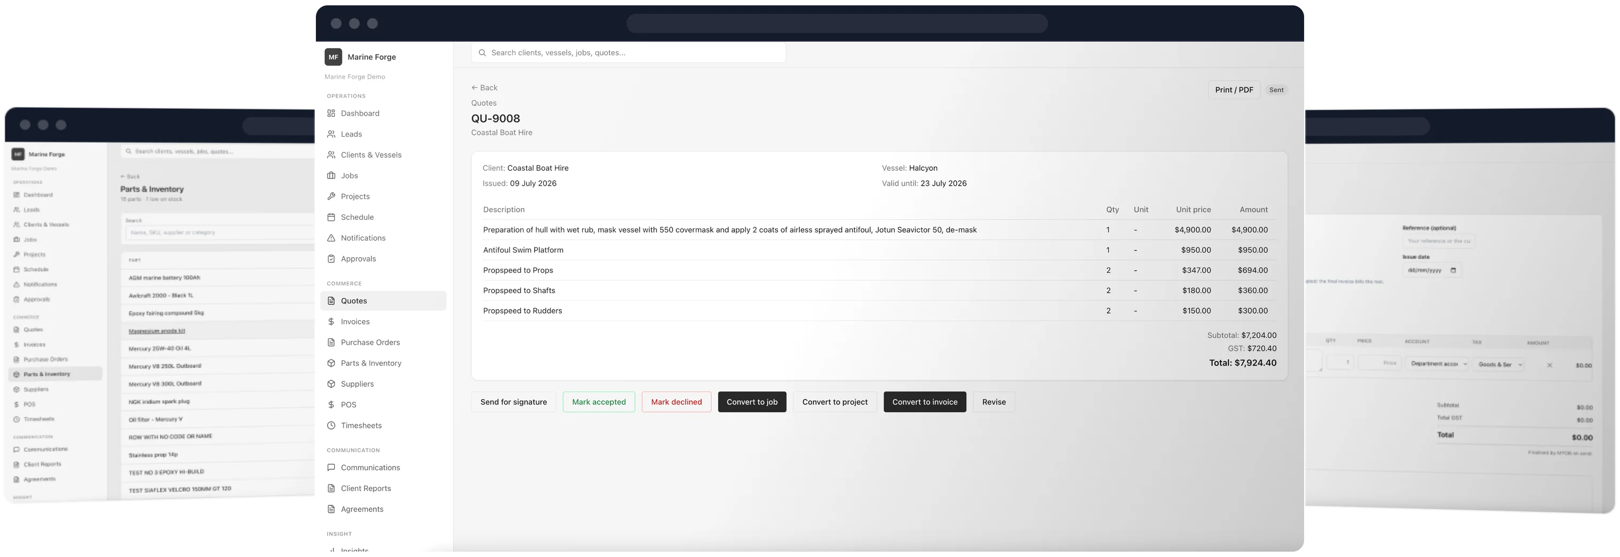Screen dimensions: 1620x557
Task: Open 'Department accou' account dropdown in right window
Action: [x=1438, y=364]
